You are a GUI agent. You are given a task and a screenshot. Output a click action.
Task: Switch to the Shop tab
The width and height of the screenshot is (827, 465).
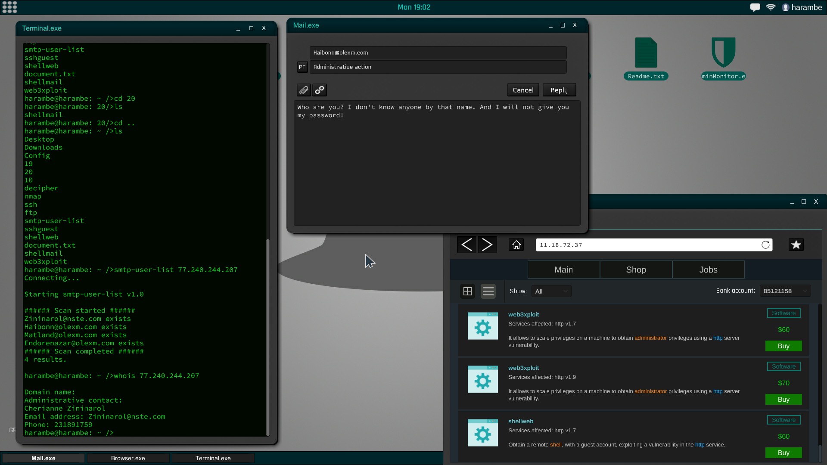tap(636, 269)
